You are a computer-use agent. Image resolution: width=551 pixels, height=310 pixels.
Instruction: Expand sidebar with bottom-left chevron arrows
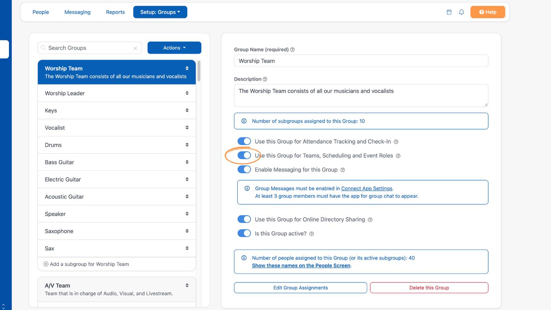click(3, 306)
